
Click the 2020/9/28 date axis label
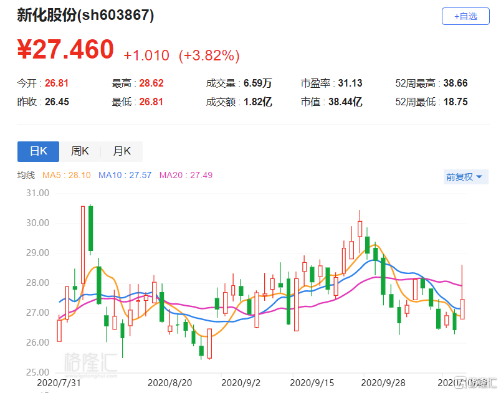pyautogui.click(x=383, y=383)
